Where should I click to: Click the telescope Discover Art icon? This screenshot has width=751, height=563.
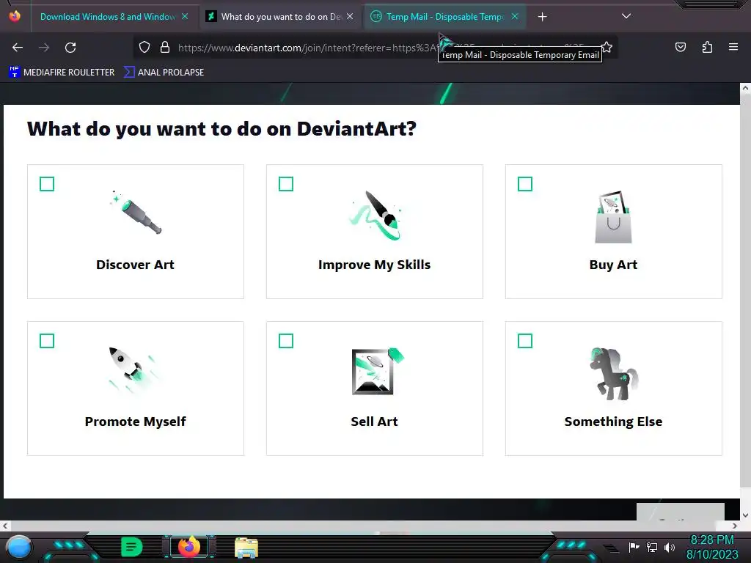(136, 212)
